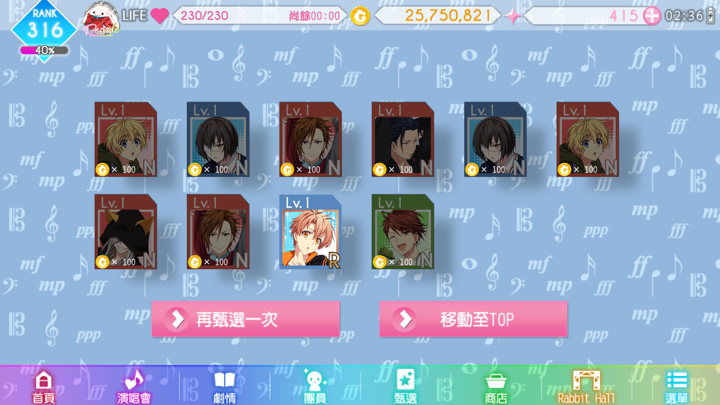Screen dimensions: 720x405
Task: Select the first blonde-haired N card
Action: click(126, 139)
